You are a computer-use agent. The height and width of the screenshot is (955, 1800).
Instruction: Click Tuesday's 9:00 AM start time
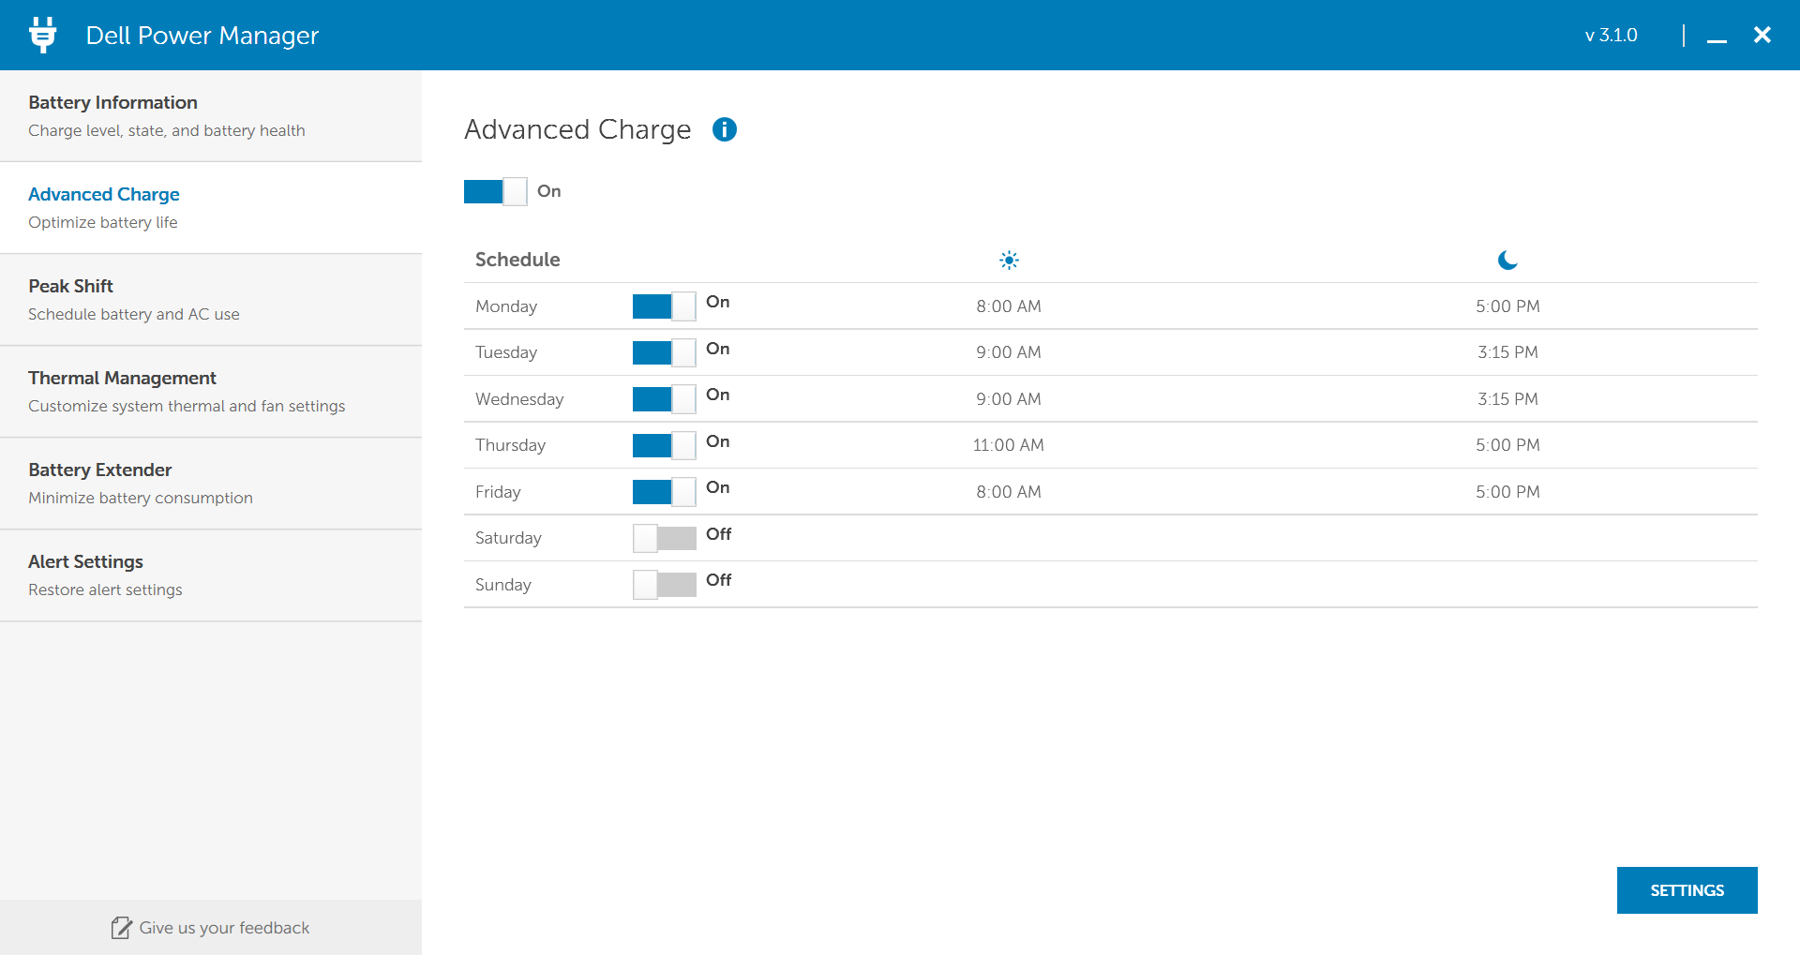pyautogui.click(x=1009, y=352)
